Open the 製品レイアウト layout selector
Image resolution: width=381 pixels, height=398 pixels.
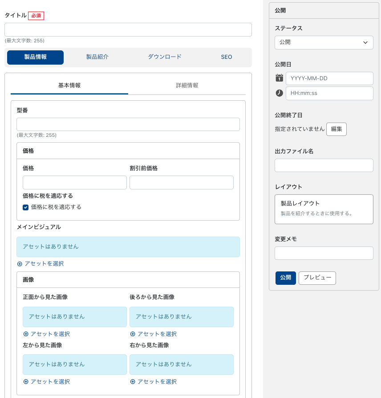pos(324,209)
